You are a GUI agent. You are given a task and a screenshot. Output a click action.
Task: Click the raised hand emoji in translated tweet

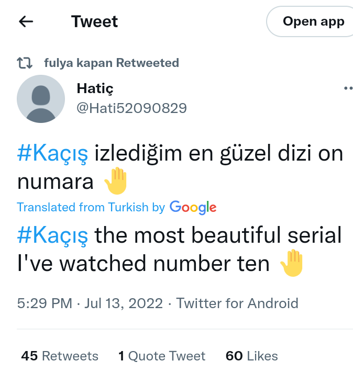tap(292, 263)
